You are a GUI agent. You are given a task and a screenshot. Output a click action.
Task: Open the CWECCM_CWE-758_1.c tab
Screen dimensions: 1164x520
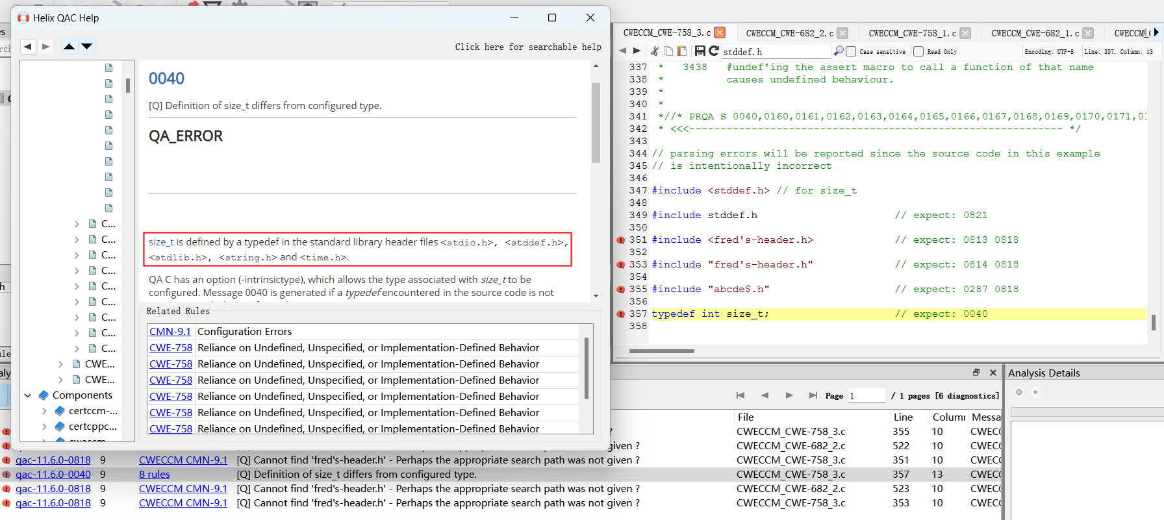[x=912, y=33]
